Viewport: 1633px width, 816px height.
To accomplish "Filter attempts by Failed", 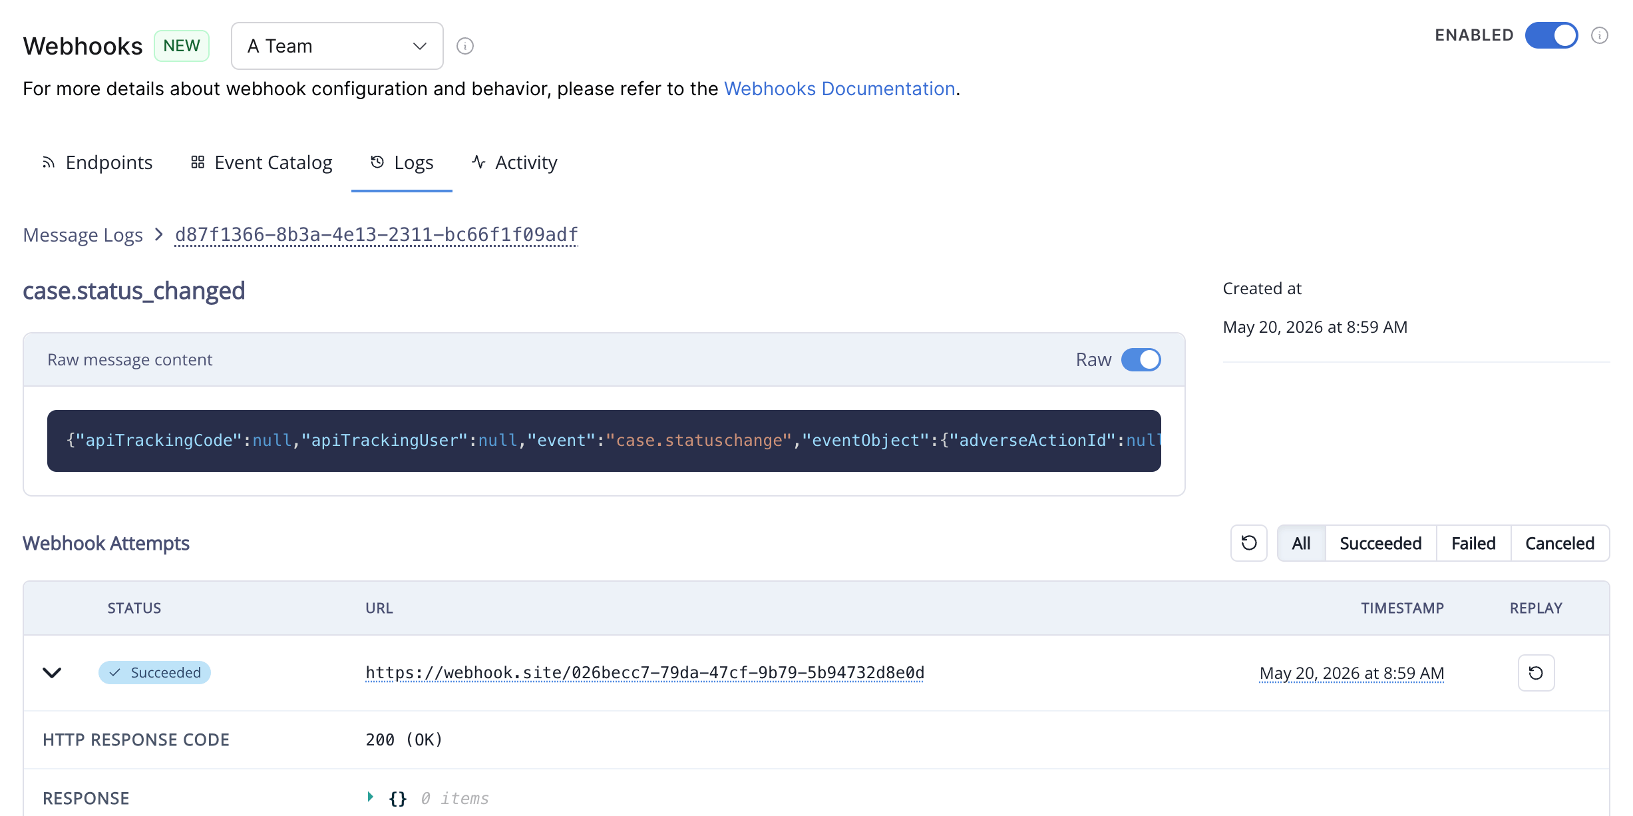I will pyautogui.click(x=1473, y=543).
